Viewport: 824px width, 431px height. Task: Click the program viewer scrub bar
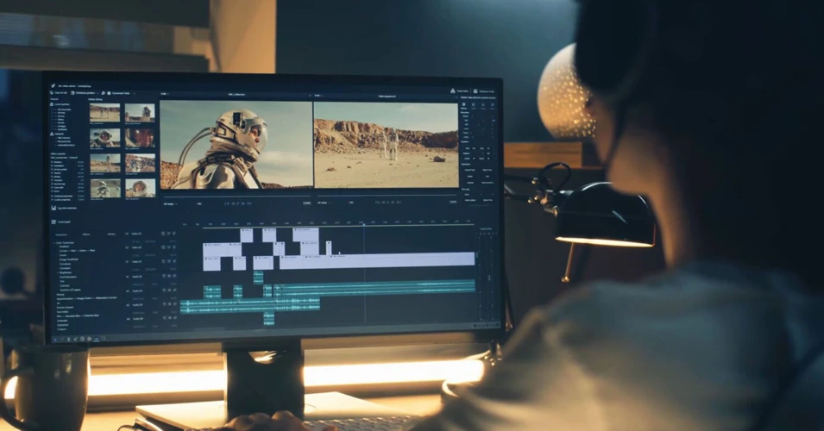click(387, 196)
